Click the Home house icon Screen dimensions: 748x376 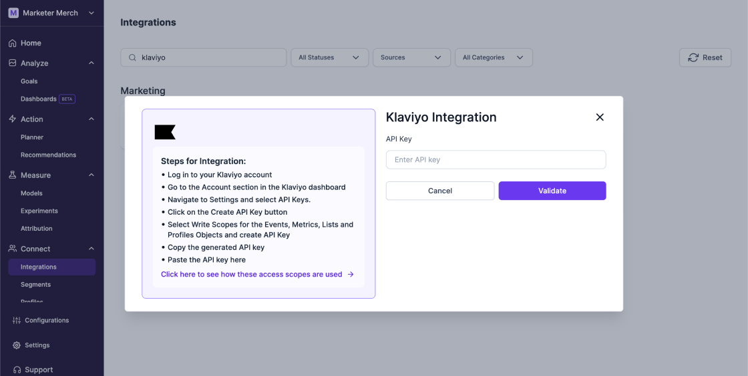tap(13, 43)
